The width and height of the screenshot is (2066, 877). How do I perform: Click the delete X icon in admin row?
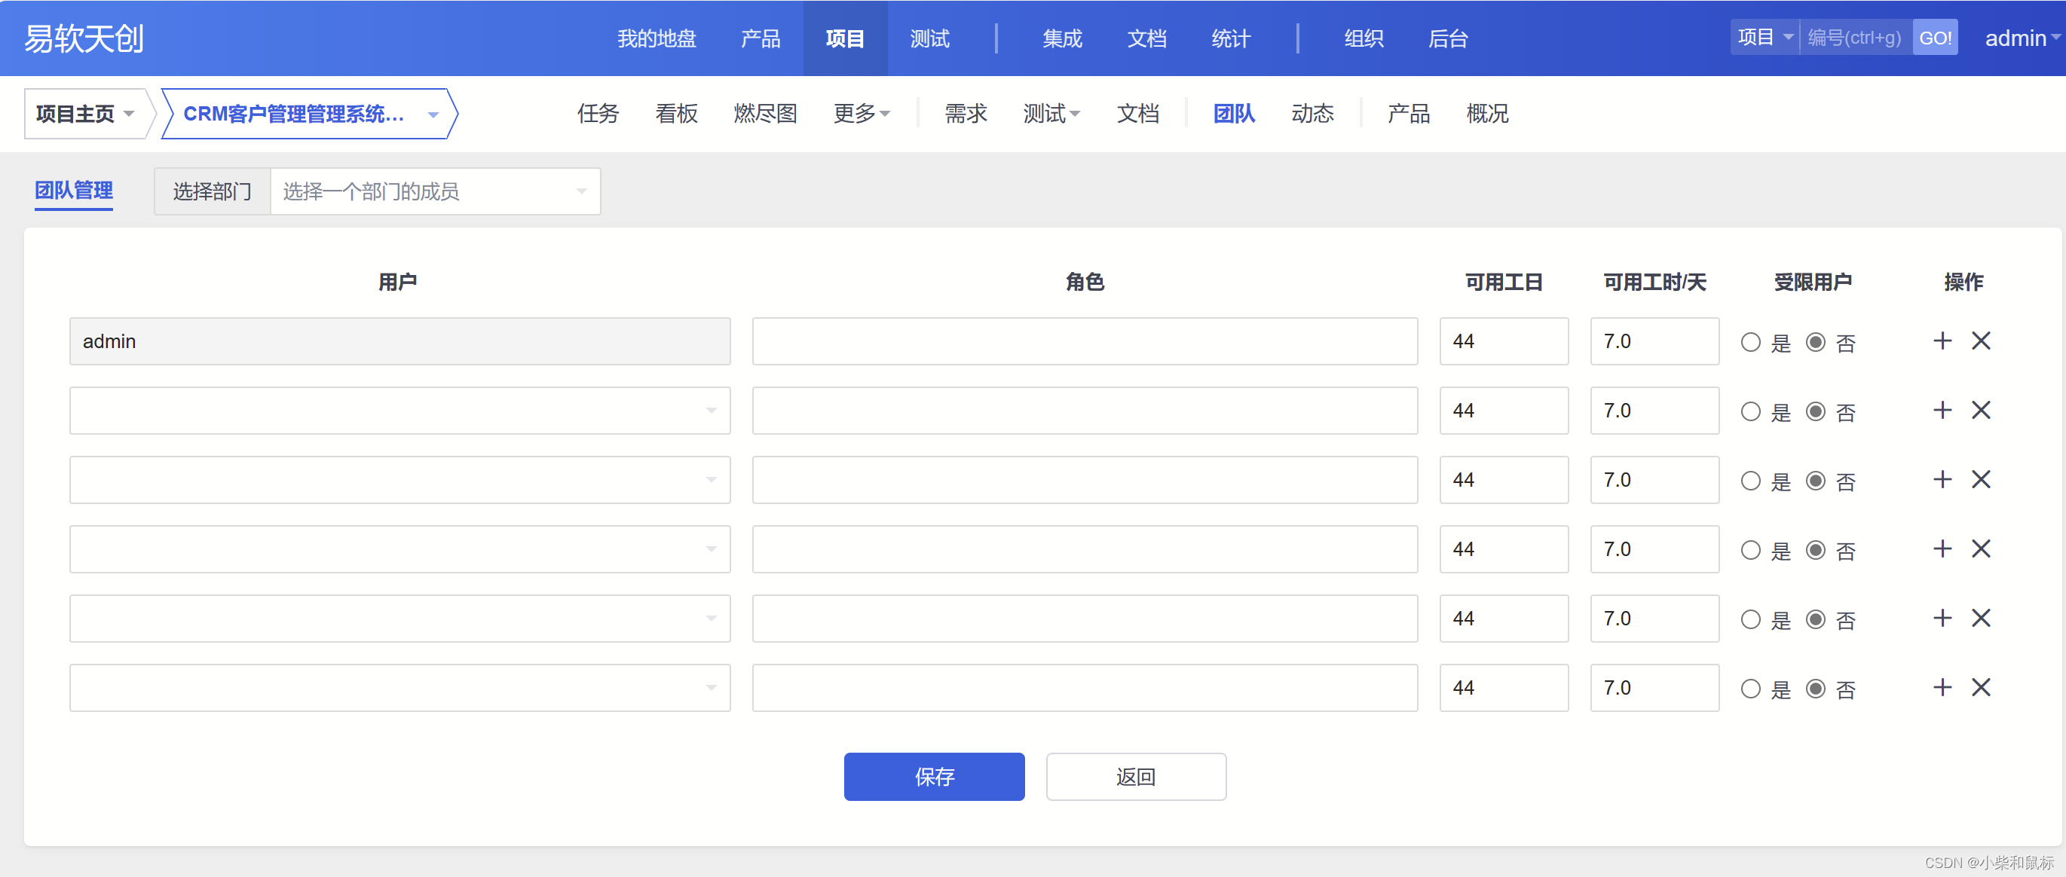(x=1980, y=341)
